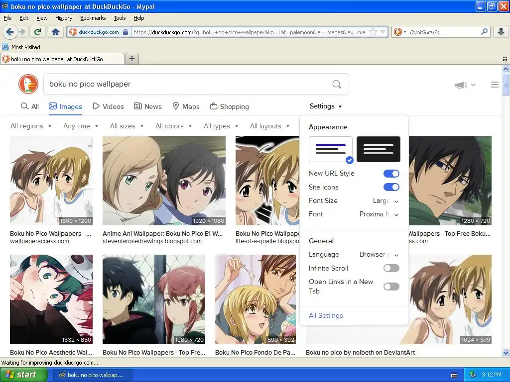The height and width of the screenshot is (382, 510).
Task: Select the light appearance theme
Action: point(331,149)
